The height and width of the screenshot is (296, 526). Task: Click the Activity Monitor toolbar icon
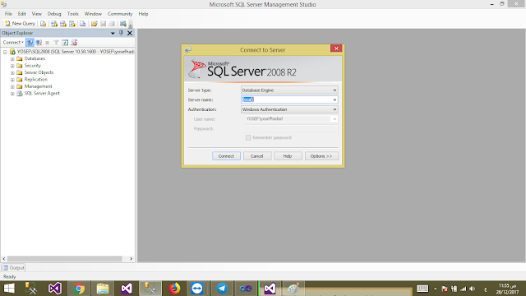click(123, 24)
